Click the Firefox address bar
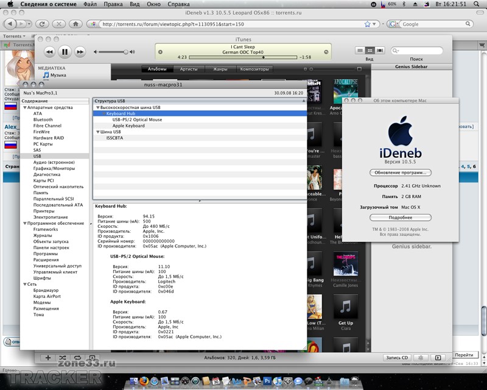The height and width of the screenshot is (390, 487). point(233,24)
